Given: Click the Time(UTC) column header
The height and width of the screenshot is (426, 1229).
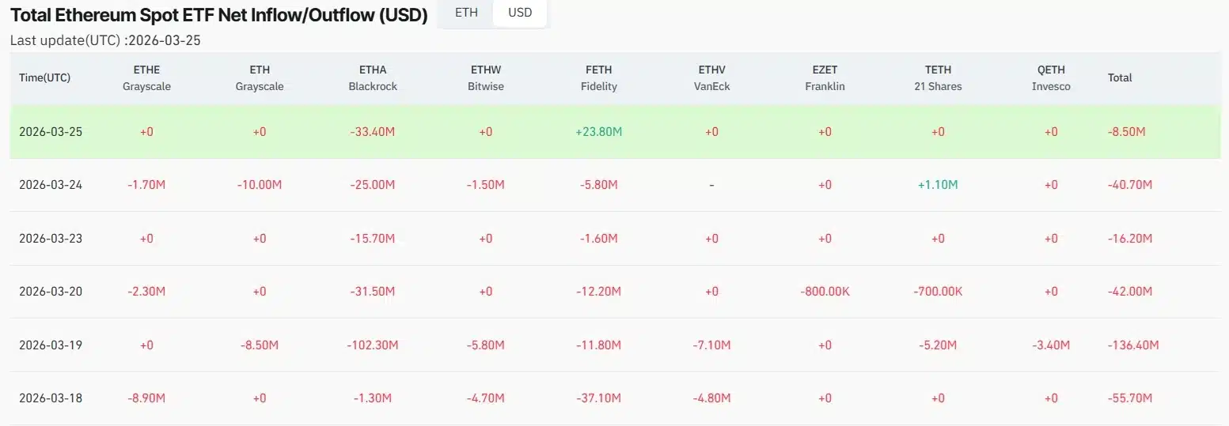Looking at the screenshot, I should [x=44, y=77].
